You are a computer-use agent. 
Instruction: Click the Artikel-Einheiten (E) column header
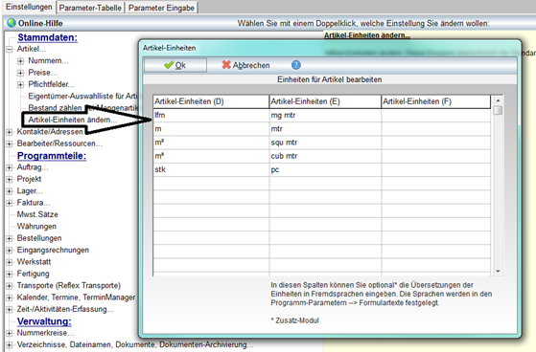click(325, 101)
